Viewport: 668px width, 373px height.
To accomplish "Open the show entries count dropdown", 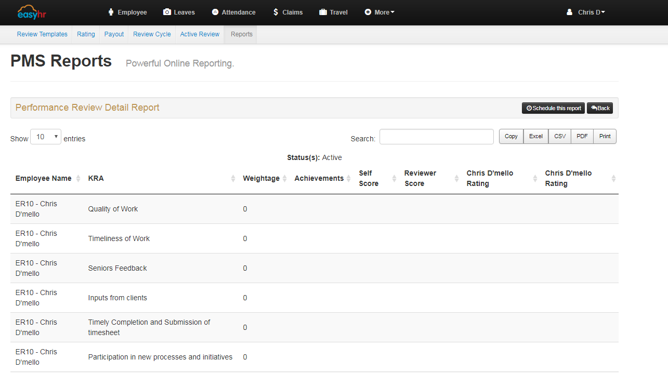I will coord(46,137).
